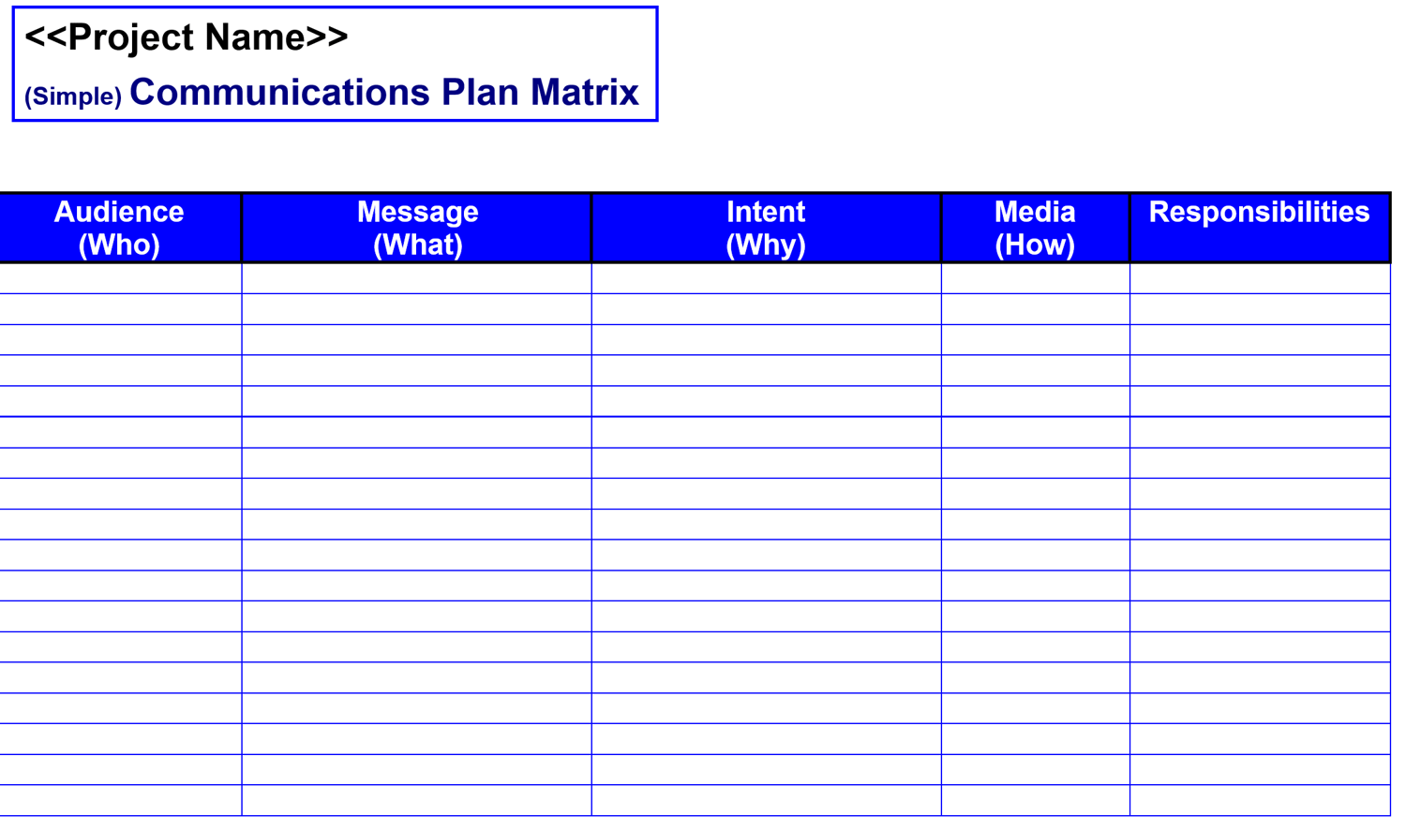Select first empty cell under Intent
This screenshot has height=830, width=1406.
point(766,278)
